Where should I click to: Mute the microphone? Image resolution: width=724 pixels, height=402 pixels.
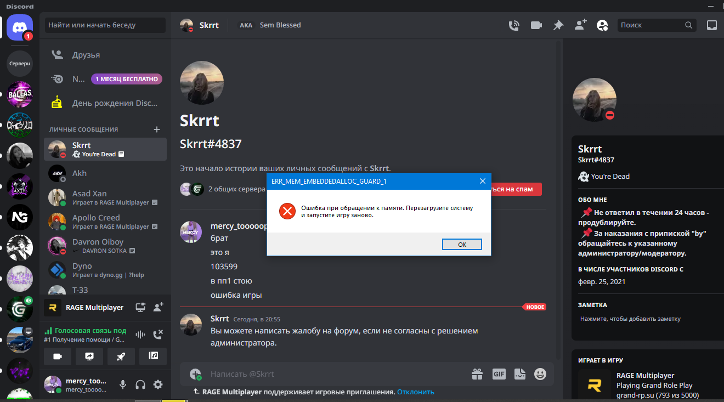[x=123, y=384]
